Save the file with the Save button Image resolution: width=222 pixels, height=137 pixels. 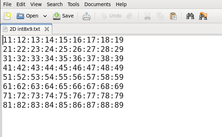[63, 16]
